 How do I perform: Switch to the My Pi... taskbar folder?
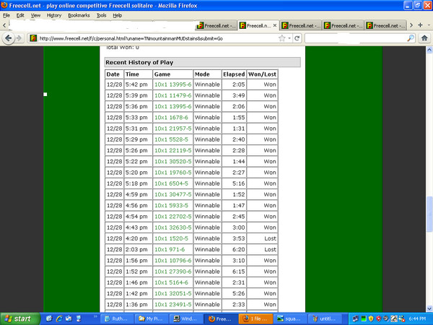(152, 318)
